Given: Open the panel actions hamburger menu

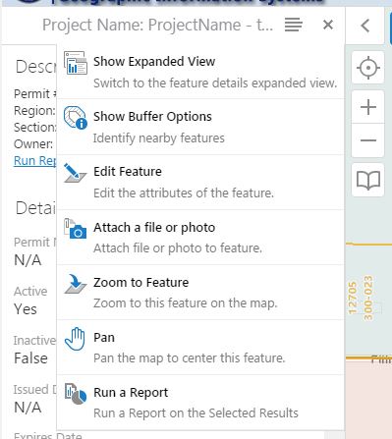Looking at the screenshot, I should pyautogui.click(x=293, y=25).
